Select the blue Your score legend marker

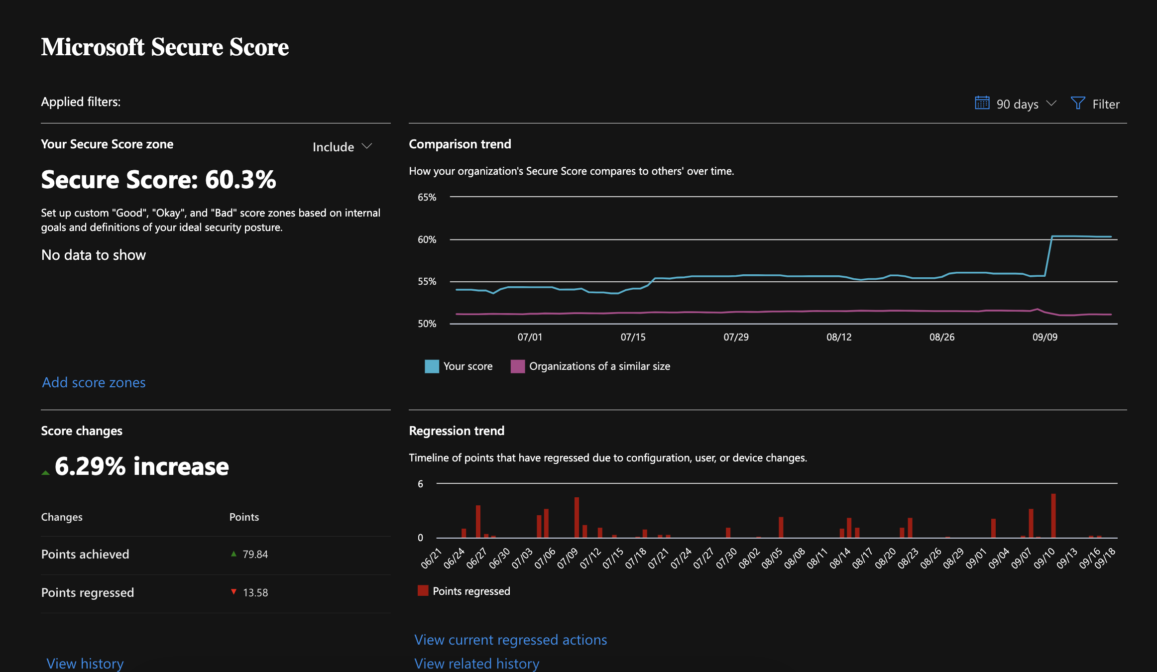[431, 366]
